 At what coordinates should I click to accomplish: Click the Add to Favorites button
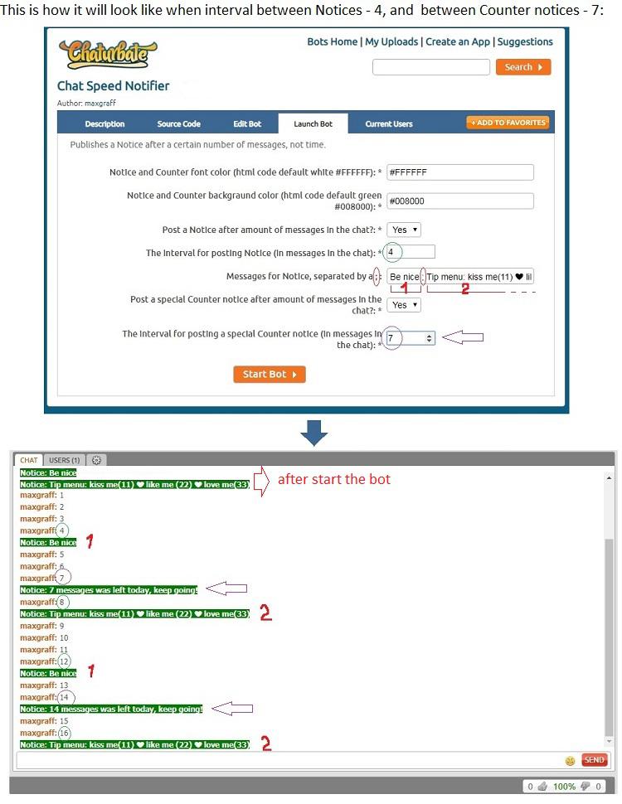pyautogui.click(x=508, y=123)
